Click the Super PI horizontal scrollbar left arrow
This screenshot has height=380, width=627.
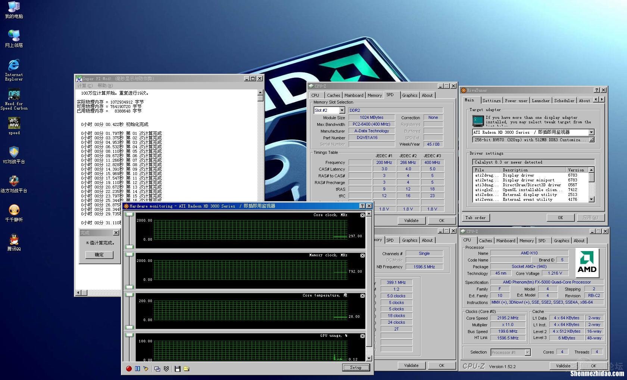[78, 293]
